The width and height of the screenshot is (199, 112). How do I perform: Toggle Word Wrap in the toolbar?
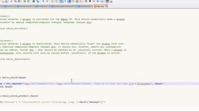pyautogui.click(x=61, y=1)
